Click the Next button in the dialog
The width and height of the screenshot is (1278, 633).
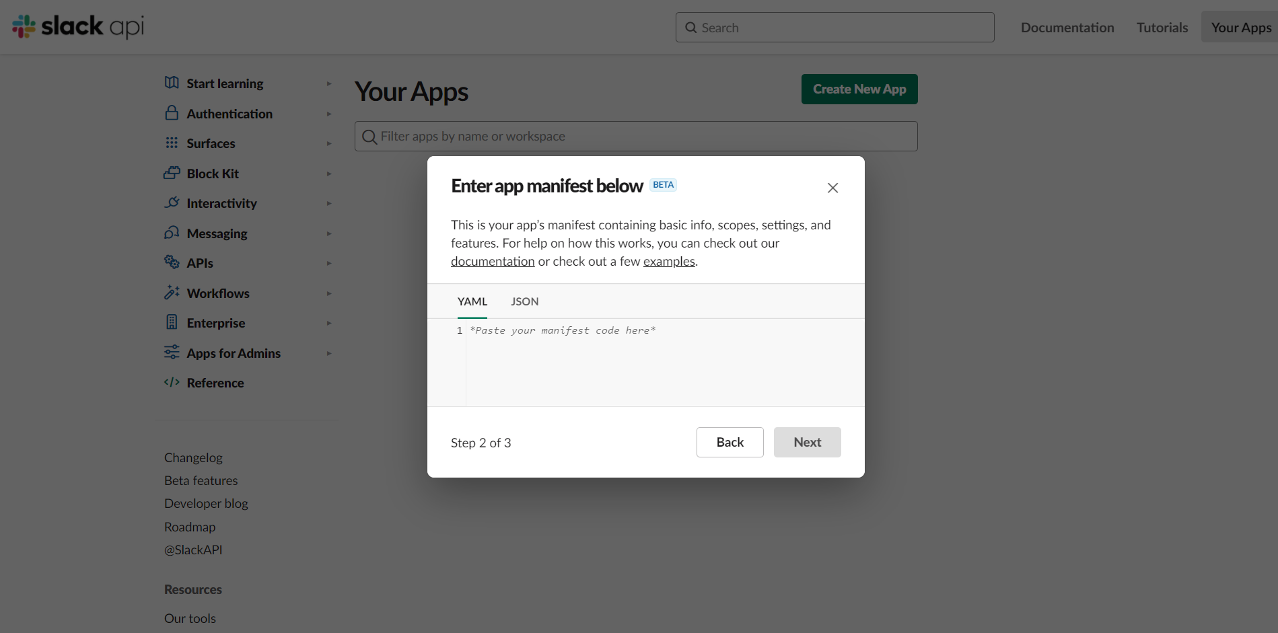pos(808,442)
